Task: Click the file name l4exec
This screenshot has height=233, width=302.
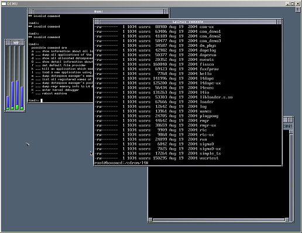Action: point(207,88)
